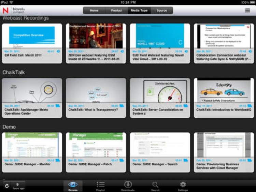The width and height of the screenshot is (256, 192).
Task: Click audio icon on ZEN Den webcast card
Action: click(122, 51)
